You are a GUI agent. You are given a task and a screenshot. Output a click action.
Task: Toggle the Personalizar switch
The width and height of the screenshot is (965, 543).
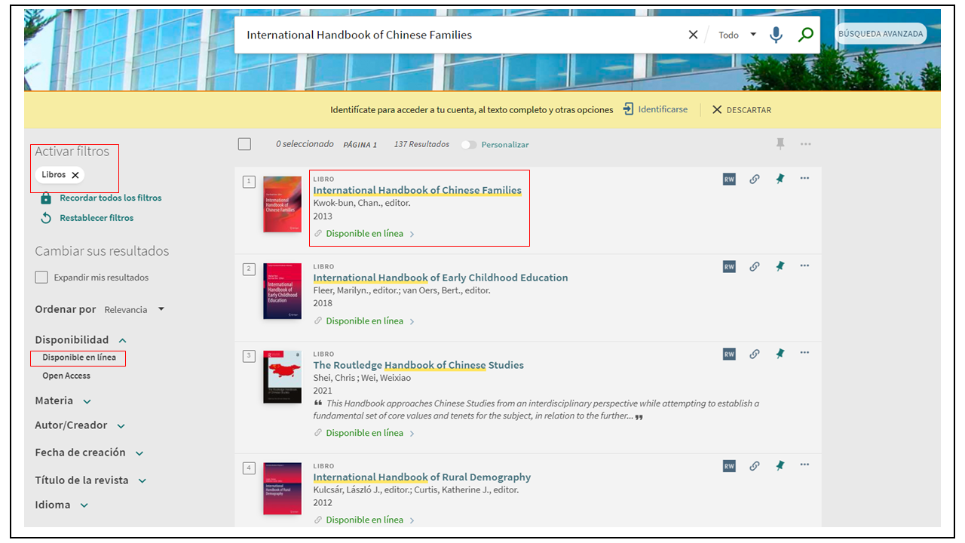coord(469,145)
